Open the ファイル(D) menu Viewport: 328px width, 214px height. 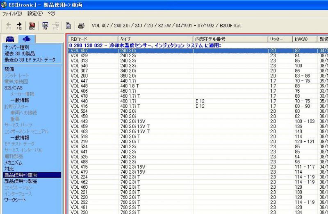[x=12, y=13]
